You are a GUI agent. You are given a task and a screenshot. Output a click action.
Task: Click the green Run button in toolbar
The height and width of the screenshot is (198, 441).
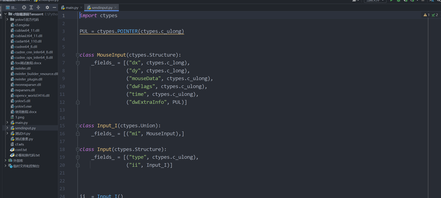coord(391,1)
